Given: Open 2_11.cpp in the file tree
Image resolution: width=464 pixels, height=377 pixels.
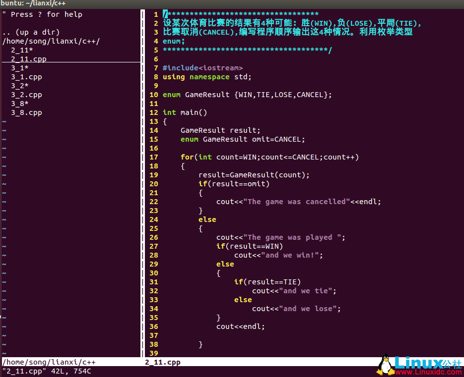Looking at the screenshot, I should tap(29, 59).
